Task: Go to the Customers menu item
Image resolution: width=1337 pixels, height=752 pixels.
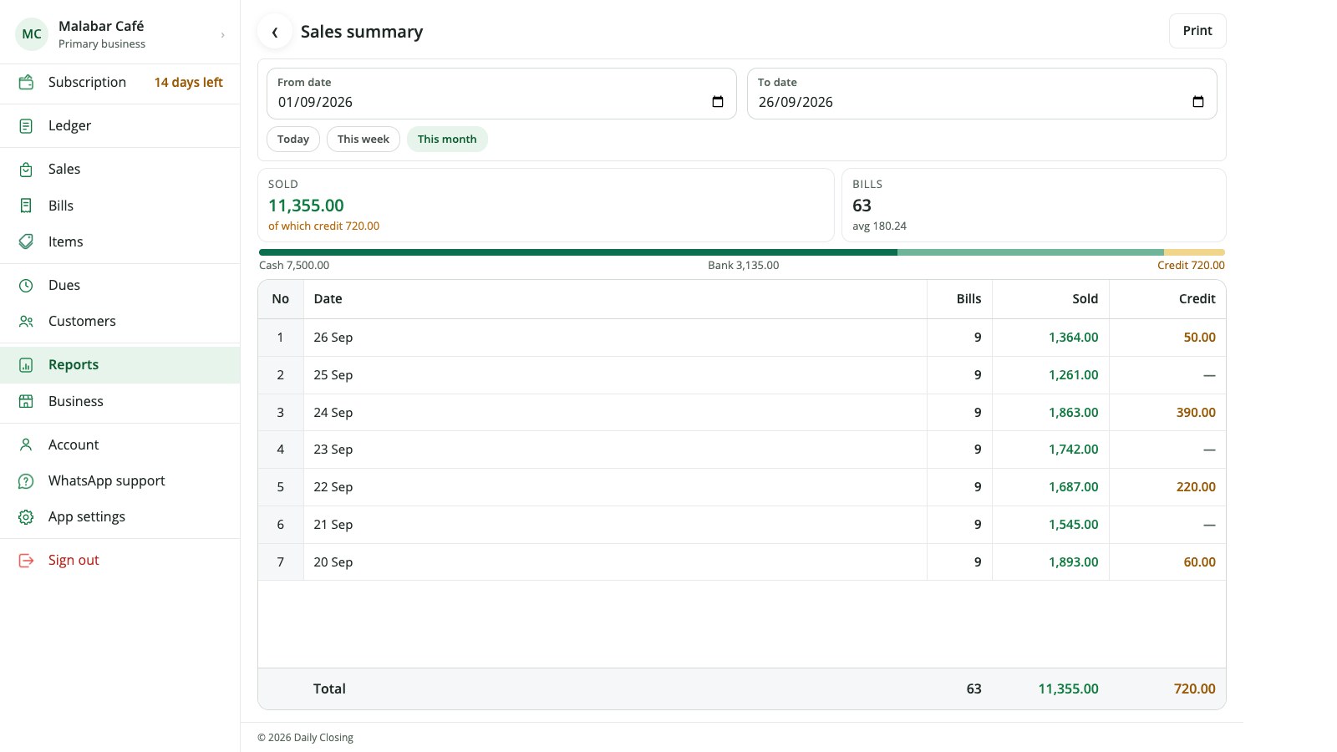Action: pyautogui.click(x=120, y=322)
